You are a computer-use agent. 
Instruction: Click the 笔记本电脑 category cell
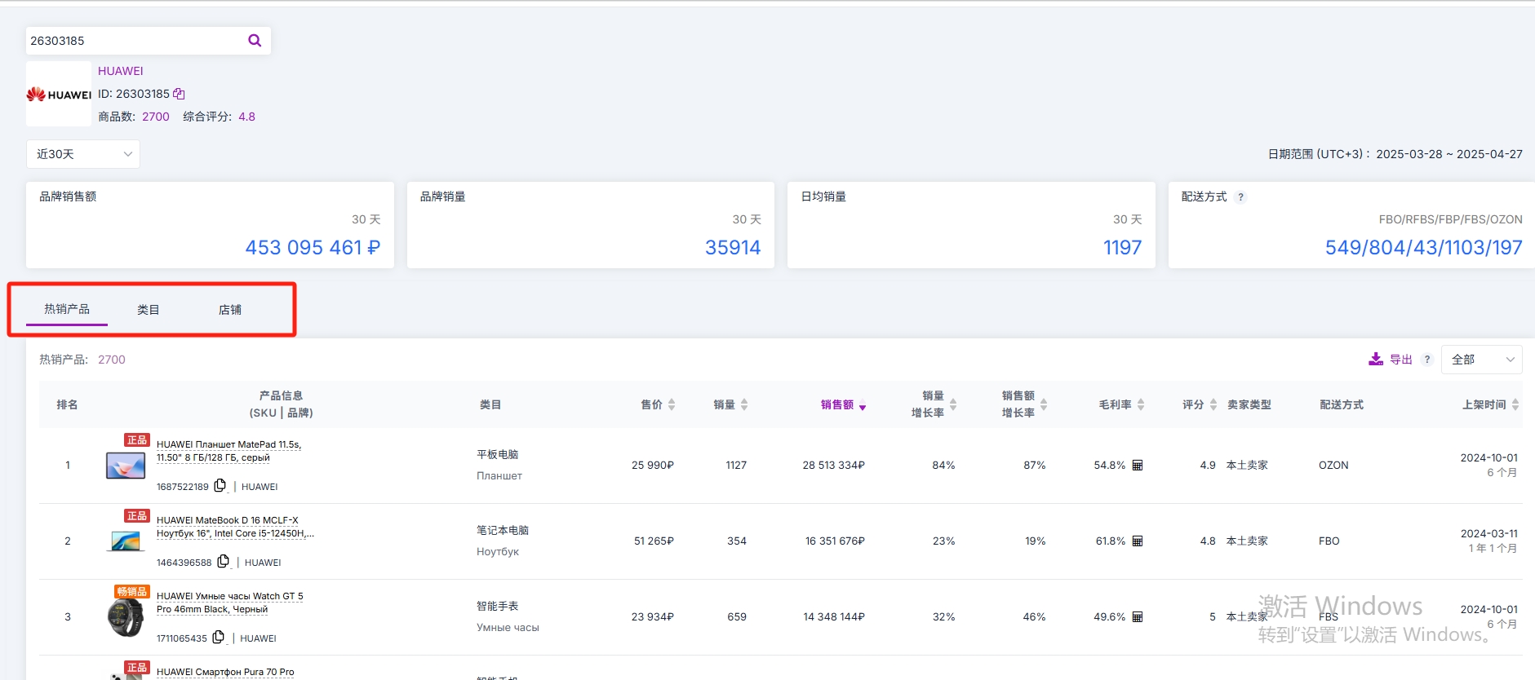(x=503, y=530)
